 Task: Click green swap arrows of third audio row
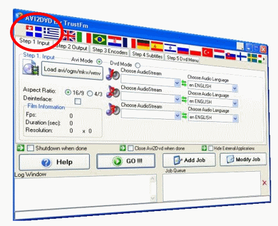(x=184, y=116)
